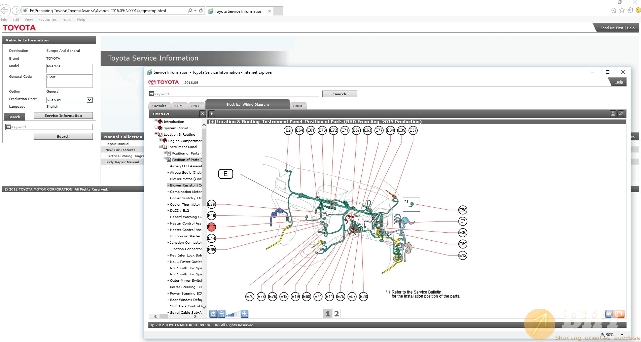Select DLC3 / E12 tree item
Viewport: 641px width, 342px height.
(179, 210)
